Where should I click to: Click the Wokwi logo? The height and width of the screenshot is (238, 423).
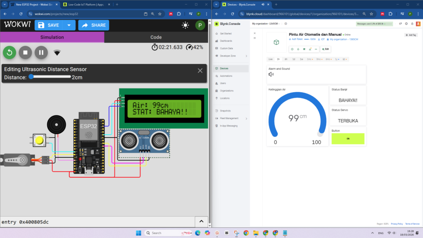pos(17,24)
